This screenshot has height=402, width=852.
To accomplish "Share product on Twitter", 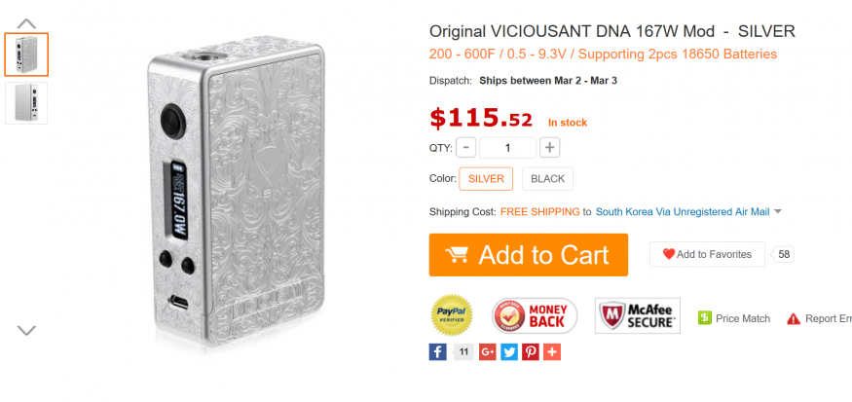I will tap(509, 351).
